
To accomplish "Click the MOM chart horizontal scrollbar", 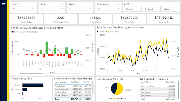I will 31,74.
